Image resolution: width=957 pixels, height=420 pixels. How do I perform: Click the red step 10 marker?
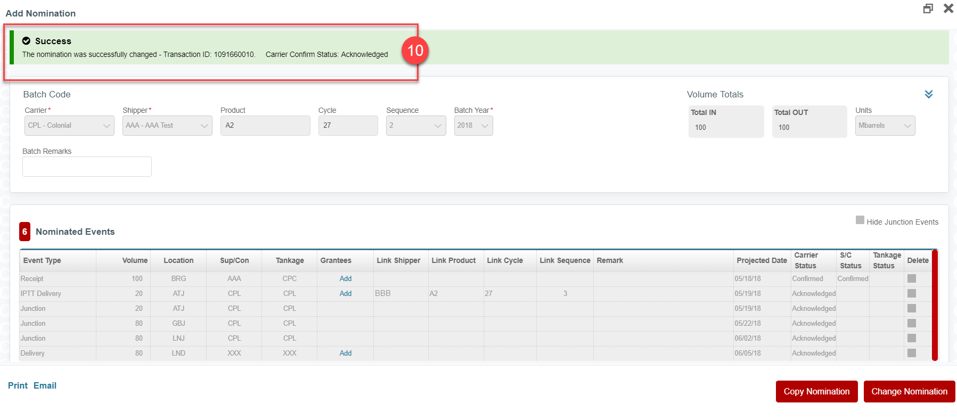(415, 51)
